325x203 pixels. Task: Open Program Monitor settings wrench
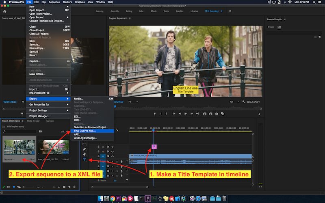243,102
